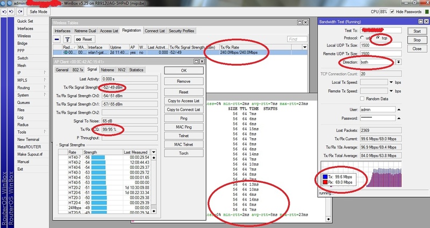Image resolution: width=430 pixels, height=228 pixels.
Task: Open Quick Set from the sidebar
Action: point(25,21)
